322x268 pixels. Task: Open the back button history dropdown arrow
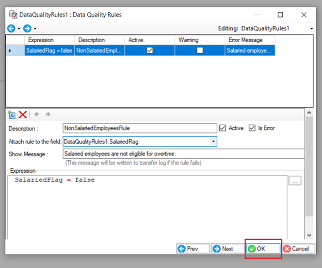click(x=19, y=28)
